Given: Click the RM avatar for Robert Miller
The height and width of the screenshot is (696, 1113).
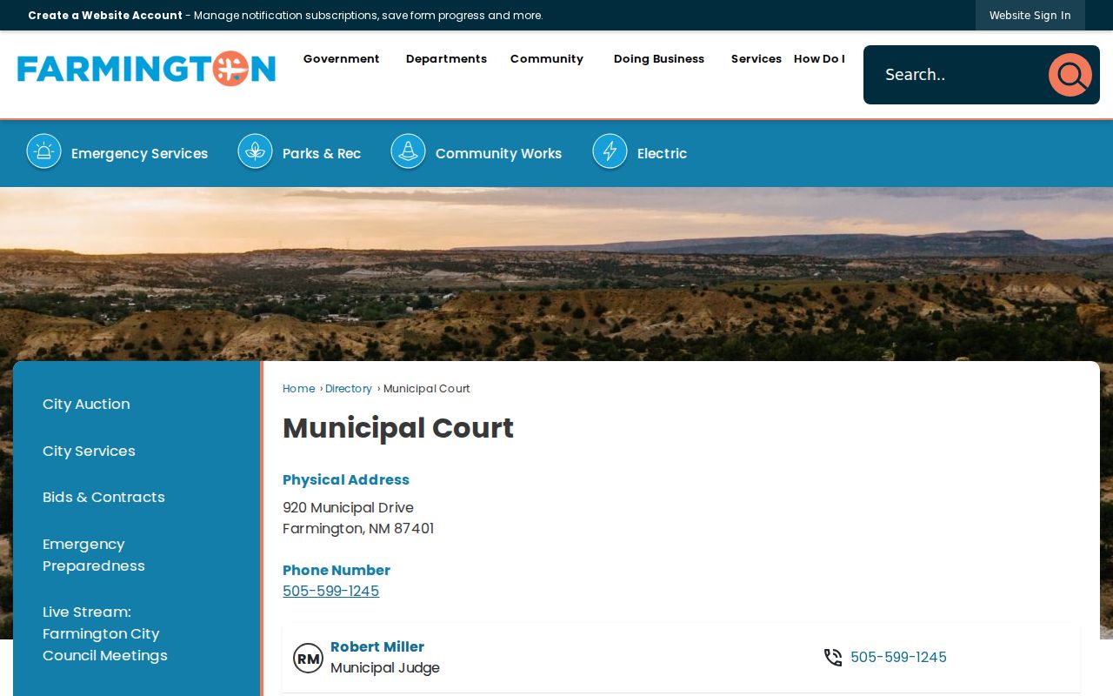Looking at the screenshot, I should [x=308, y=659].
